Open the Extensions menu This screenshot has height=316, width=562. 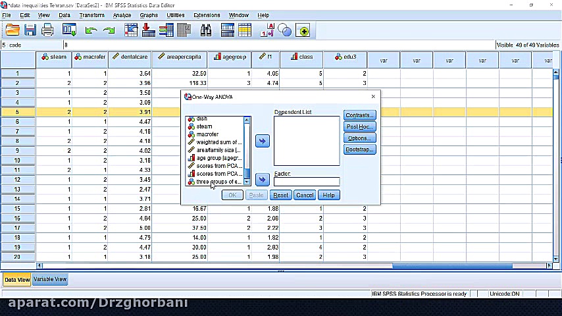pos(207,15)
